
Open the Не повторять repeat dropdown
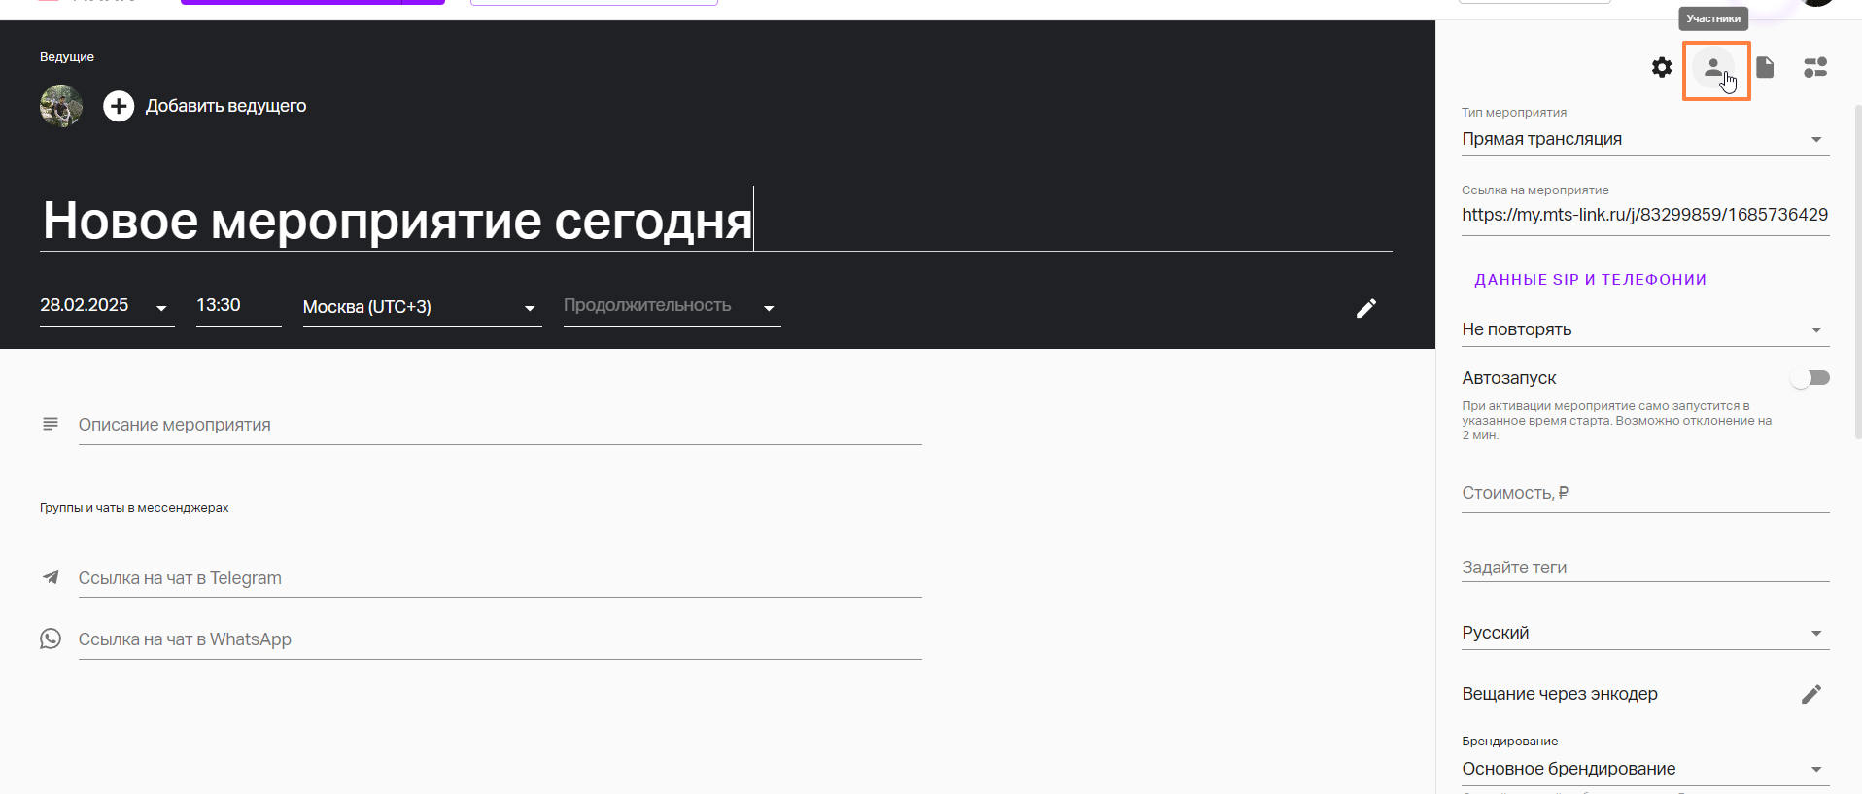click(1644, 329)
